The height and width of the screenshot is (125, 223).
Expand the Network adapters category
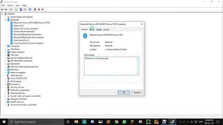point(5,73)
